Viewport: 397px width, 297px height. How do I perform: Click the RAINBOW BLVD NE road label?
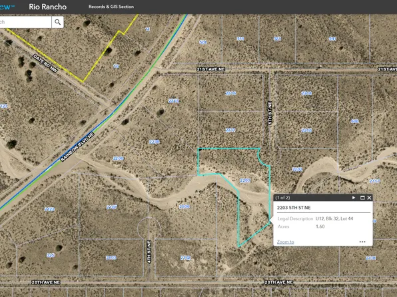77,147
